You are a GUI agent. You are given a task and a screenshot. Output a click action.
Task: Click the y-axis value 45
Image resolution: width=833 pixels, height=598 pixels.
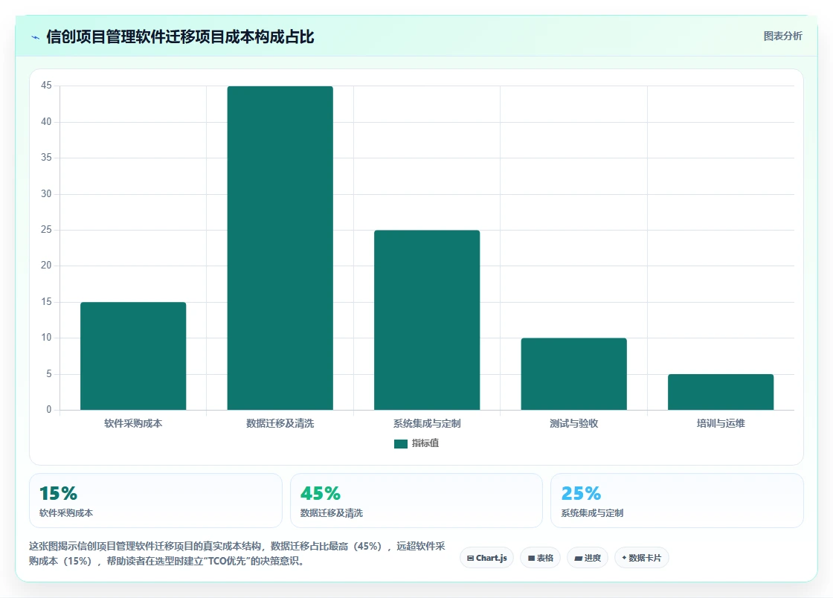(46, 86)
